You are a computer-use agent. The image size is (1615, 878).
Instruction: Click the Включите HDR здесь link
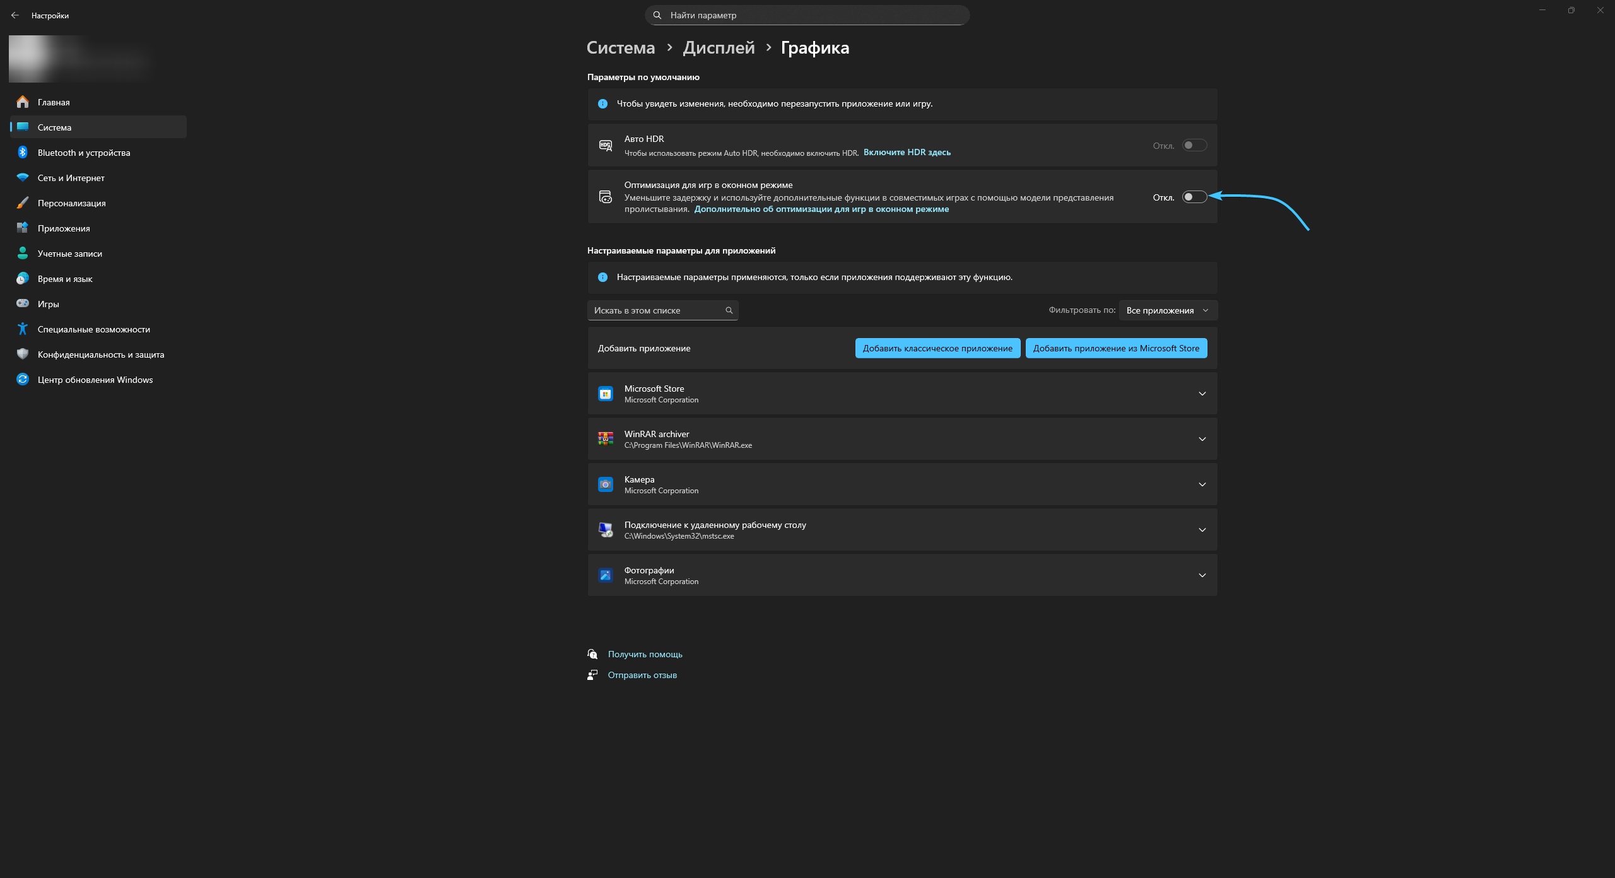click(907, 153)
